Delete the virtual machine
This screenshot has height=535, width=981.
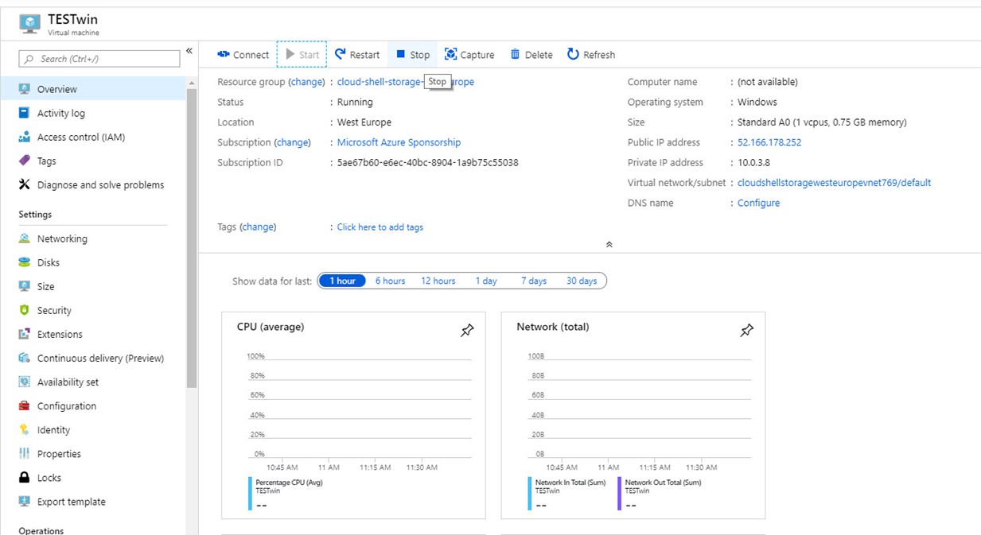(531, 55)
